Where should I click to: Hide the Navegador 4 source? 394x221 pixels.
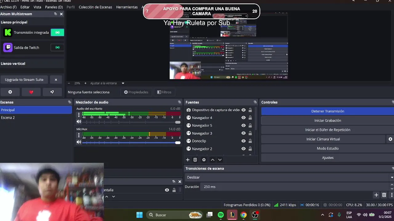(243, 118)
